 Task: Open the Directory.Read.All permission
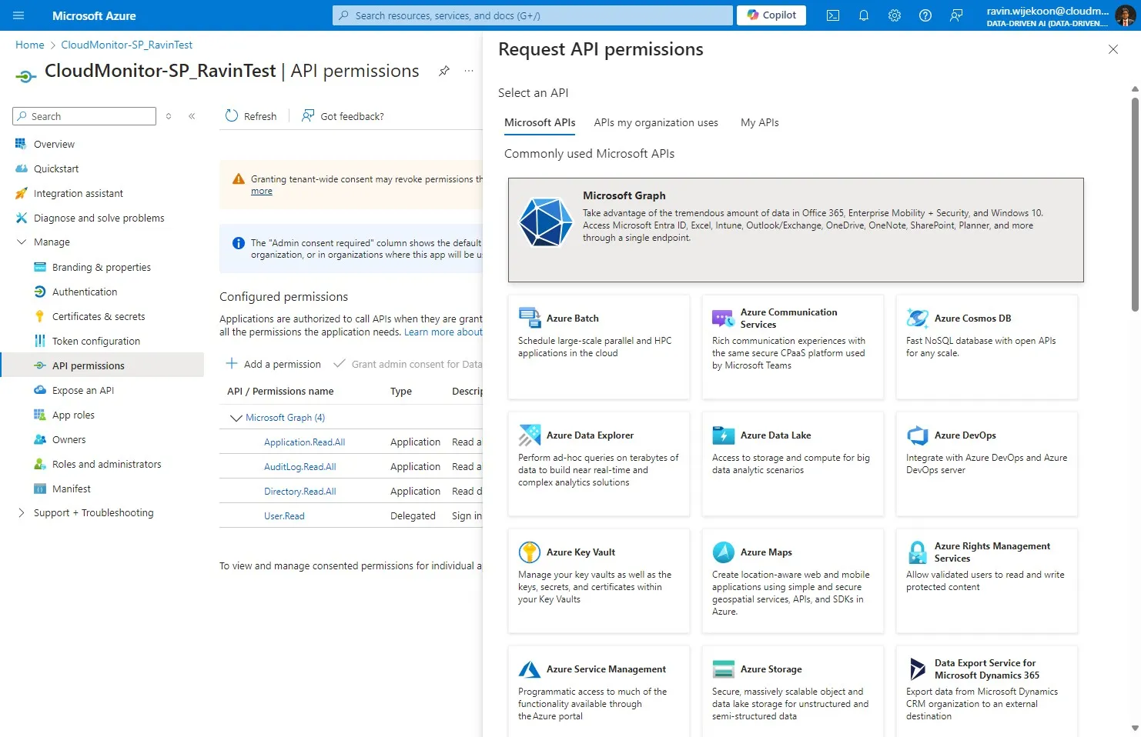pyautogui.click(x=299, y=492)
